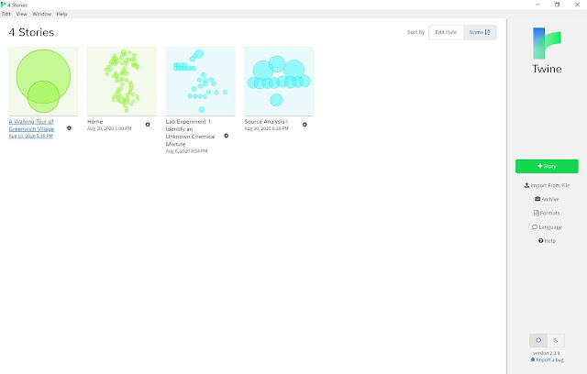Open the Help menu in menu bar
This screenshot has height=374, width=587.
61,14
